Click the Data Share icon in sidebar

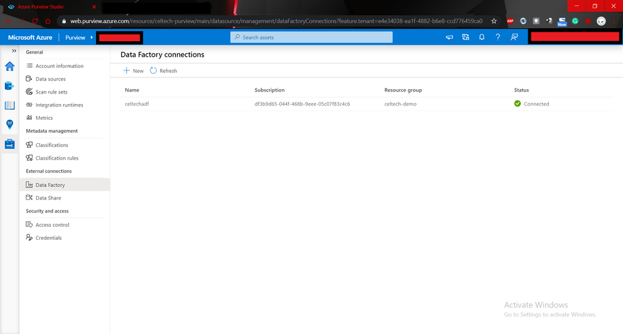(x=29, y=198)
